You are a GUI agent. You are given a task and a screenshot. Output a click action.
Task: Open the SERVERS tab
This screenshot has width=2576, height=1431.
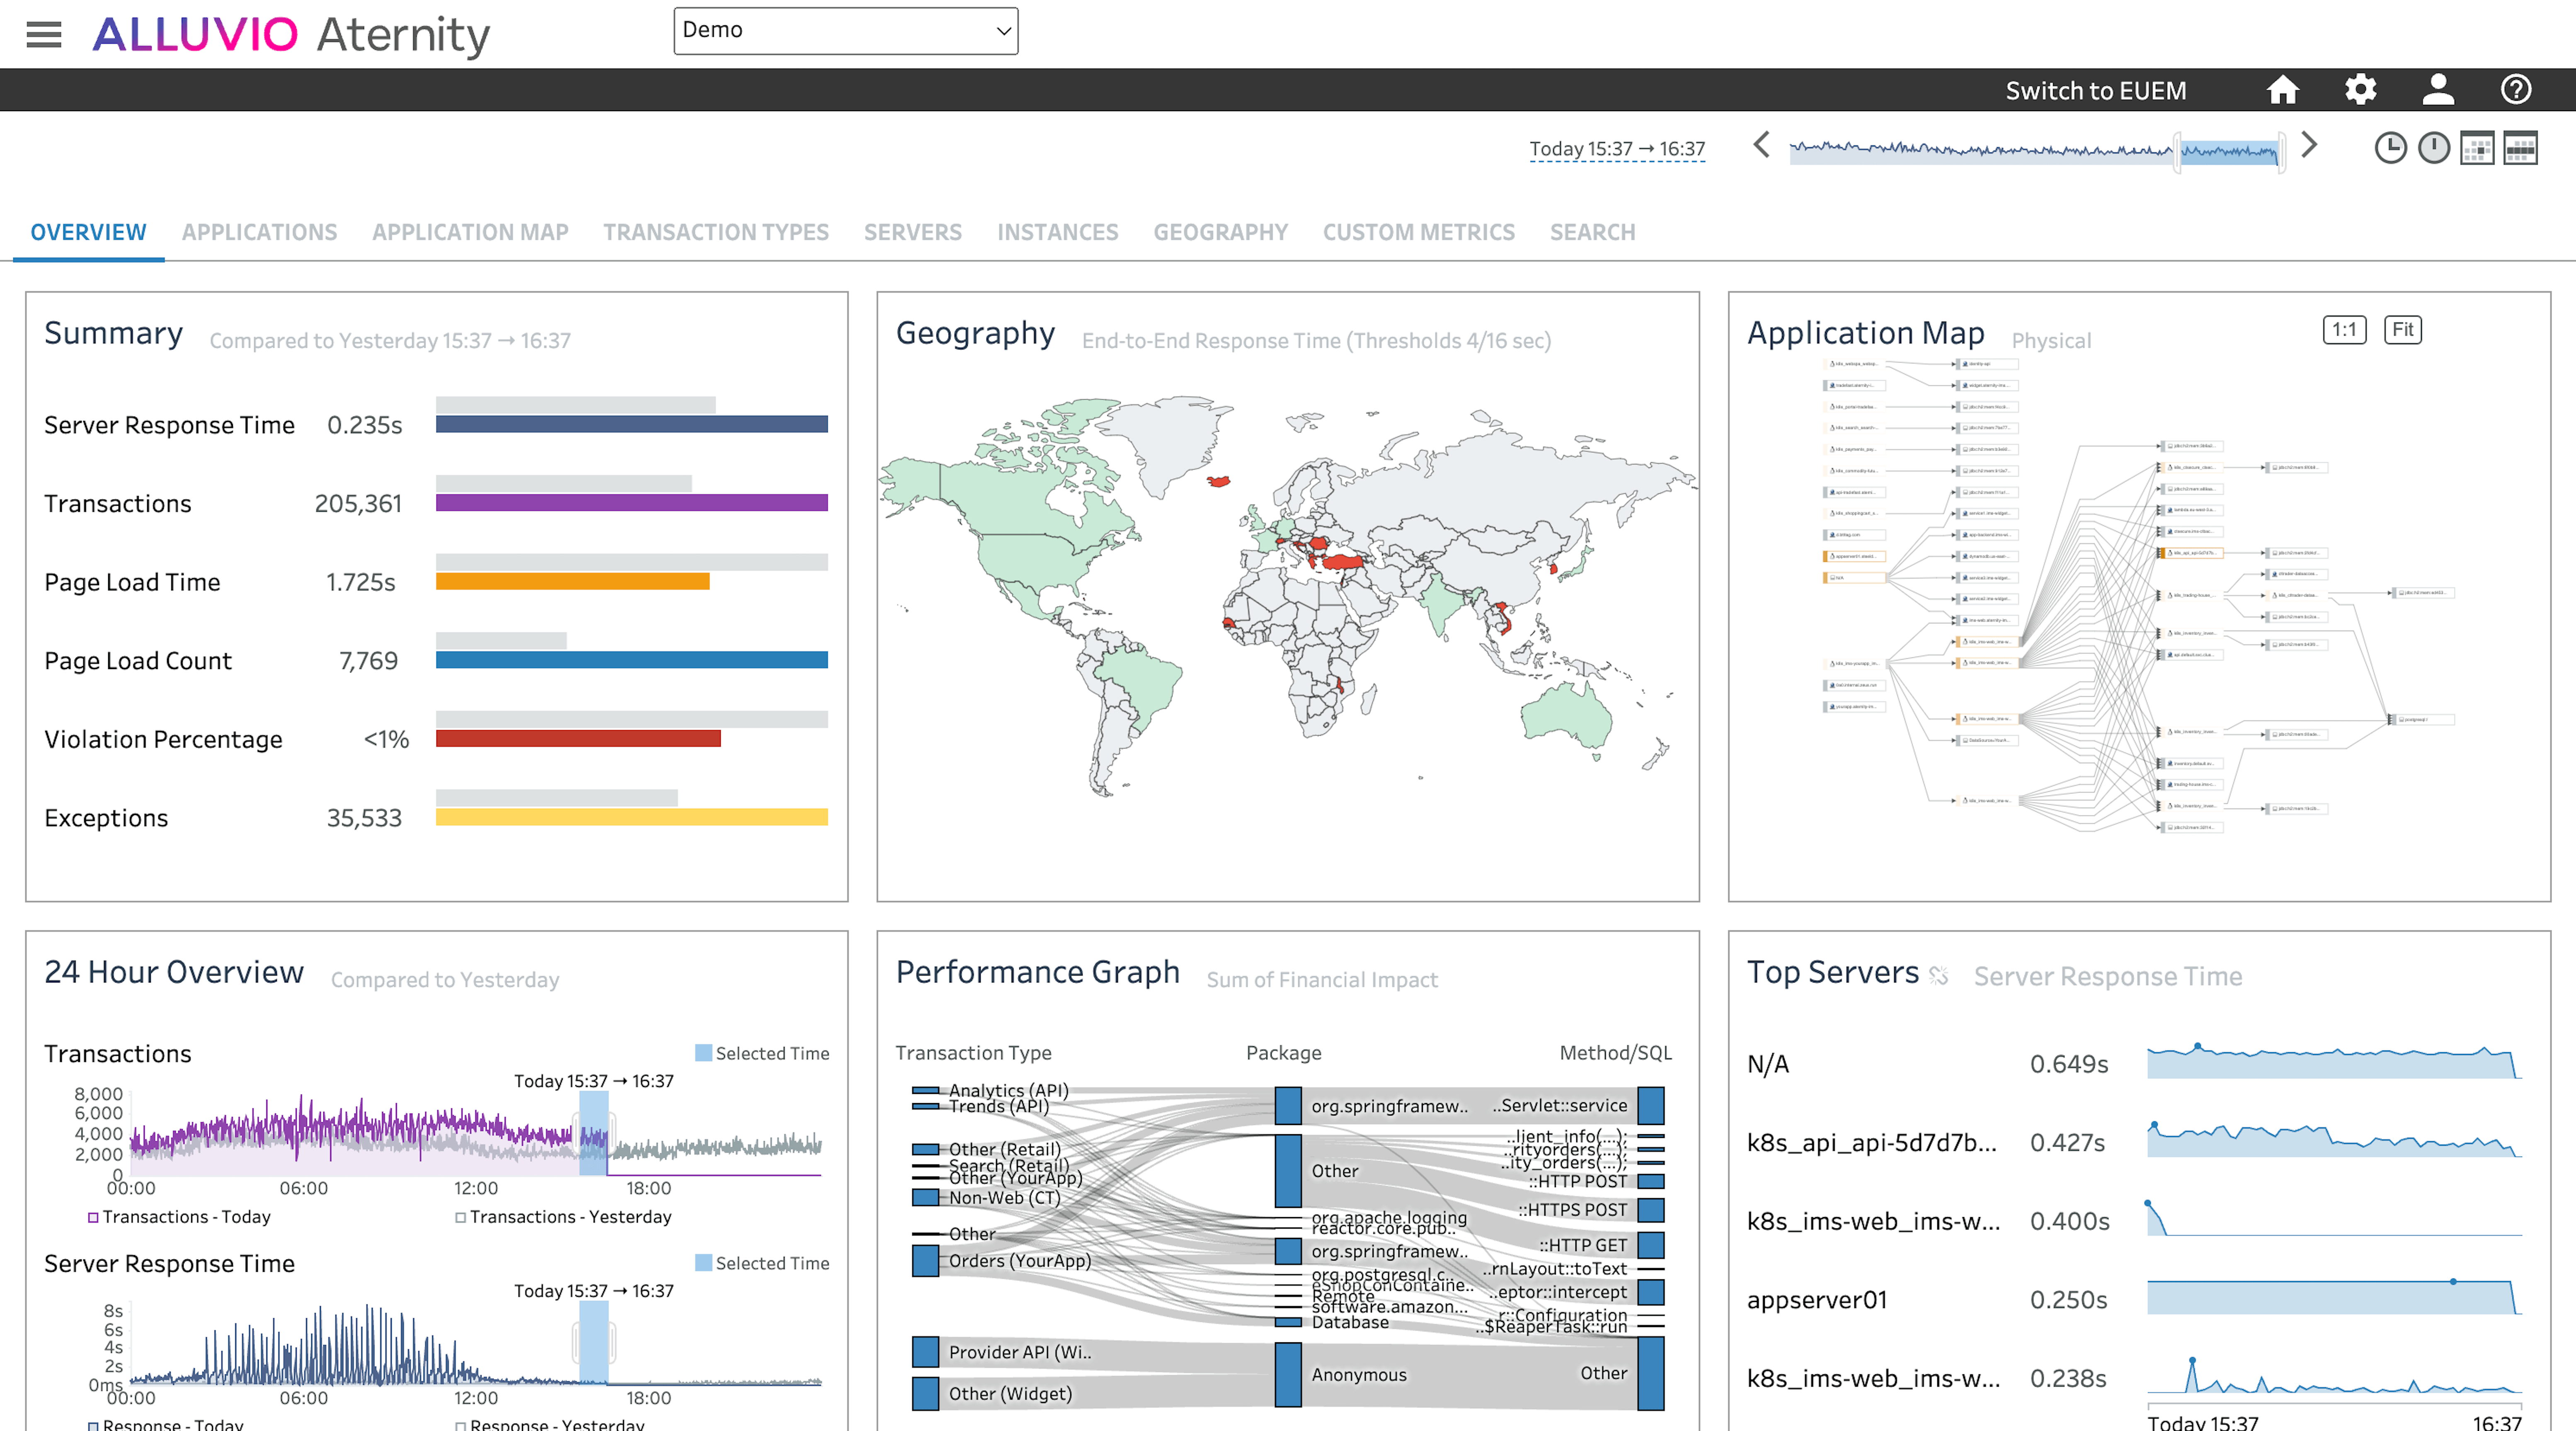coord(913,232)
